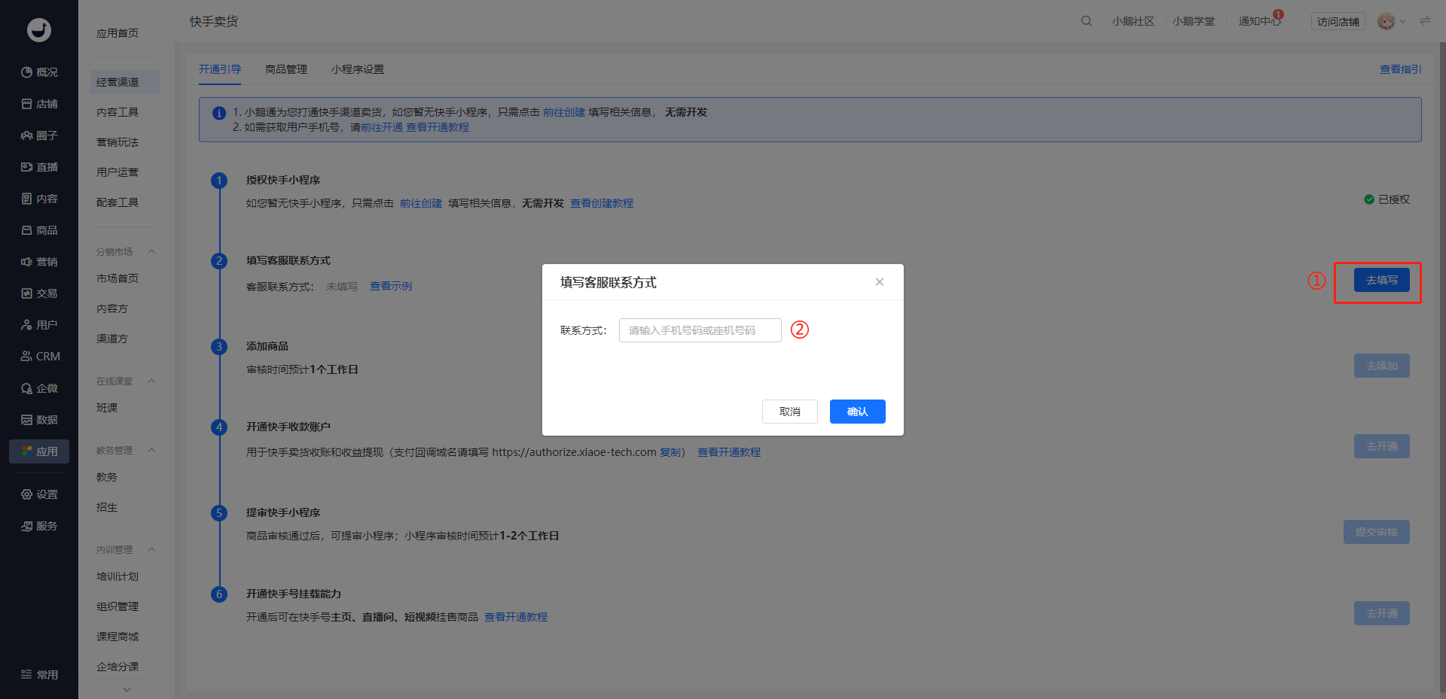
Task: Open the CRM section
Action: [39, 357]
